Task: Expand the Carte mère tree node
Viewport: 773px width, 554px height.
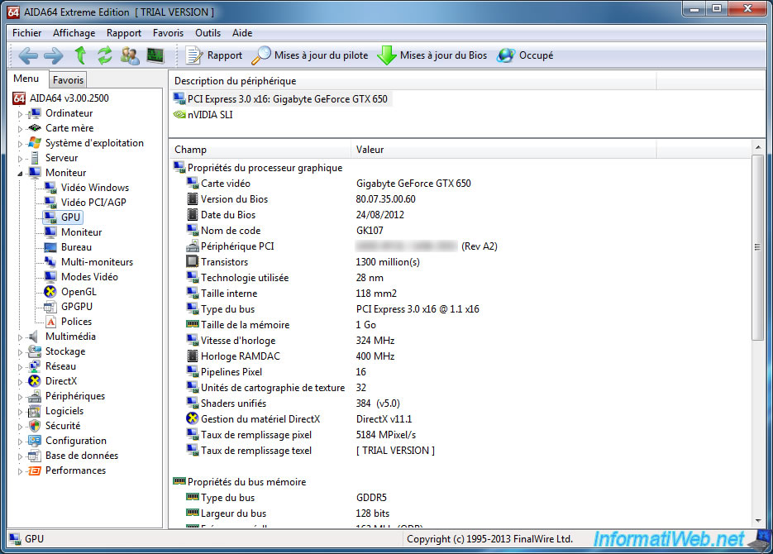Action: 20,129
